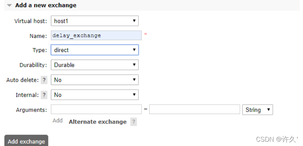Open the Durability dropdown

[x=95, y=65]
